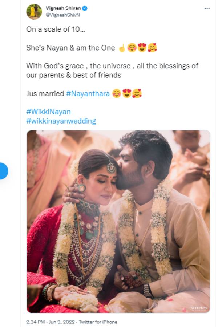Screen dimensions: 218x327
Task: Open the #Nayanthara hashtag
Action: coord(88,94)
